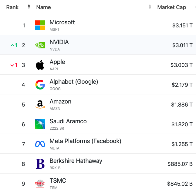Click the Amazon logo icon

coord(40,104)
